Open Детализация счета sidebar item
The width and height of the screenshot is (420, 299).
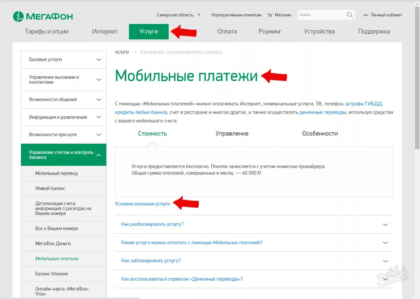point(64,208)
